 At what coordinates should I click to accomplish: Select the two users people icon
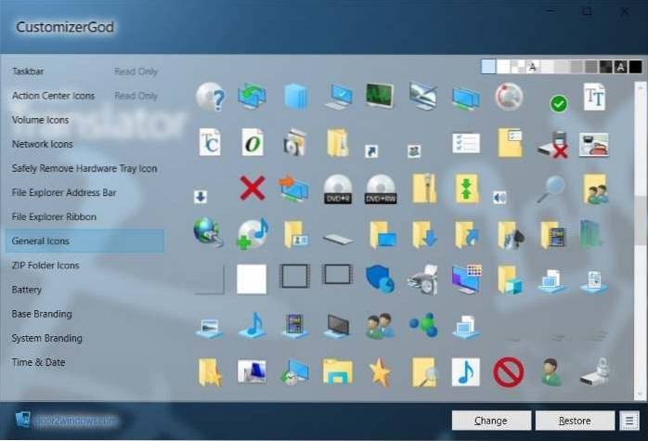381,326
